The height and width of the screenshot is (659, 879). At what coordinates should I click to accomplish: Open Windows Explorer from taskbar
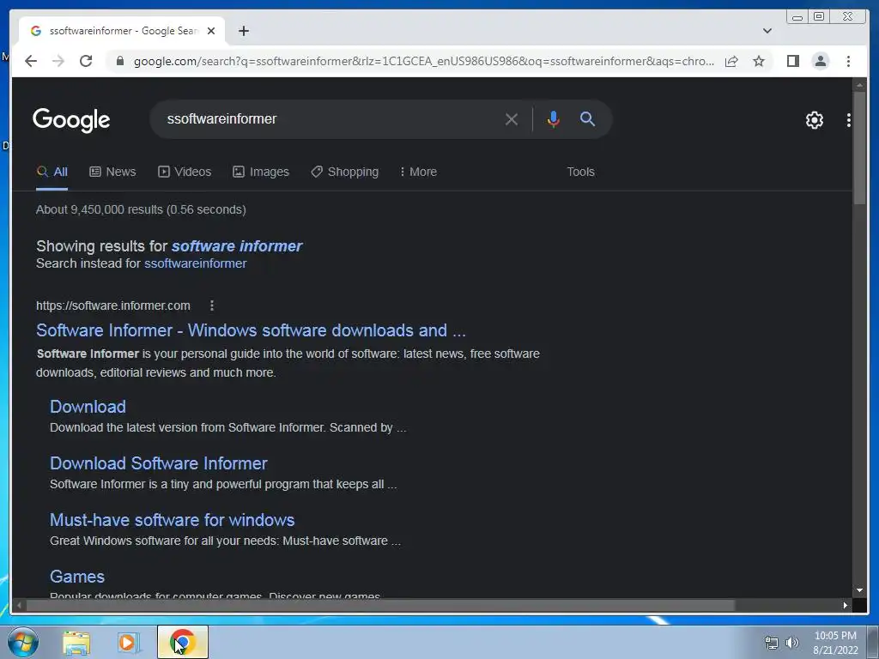click(x=76, y=642)
